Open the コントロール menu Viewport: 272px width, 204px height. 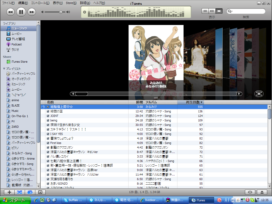[40, 3]
